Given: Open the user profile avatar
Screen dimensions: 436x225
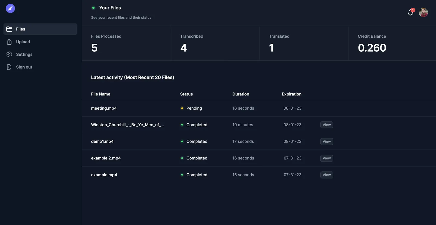Looking at the screenshot, I should (x=423, y=12).
